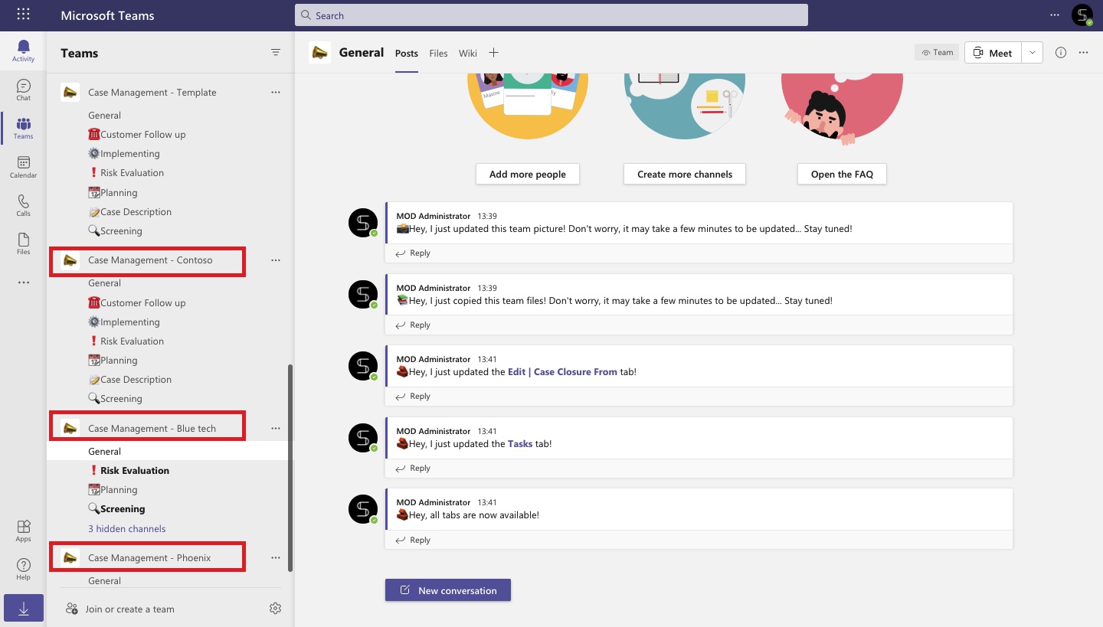Viewport: 1103px width, 627px height.
Task: Click the Add more people button
Action: 527,174
